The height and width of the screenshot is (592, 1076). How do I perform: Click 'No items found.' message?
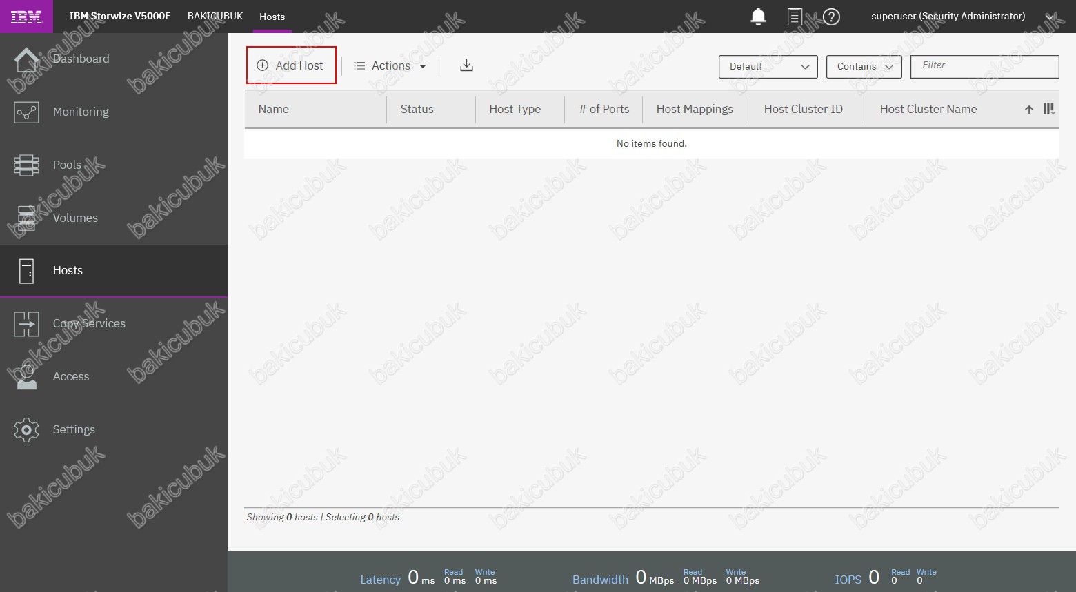coord(652,143)
